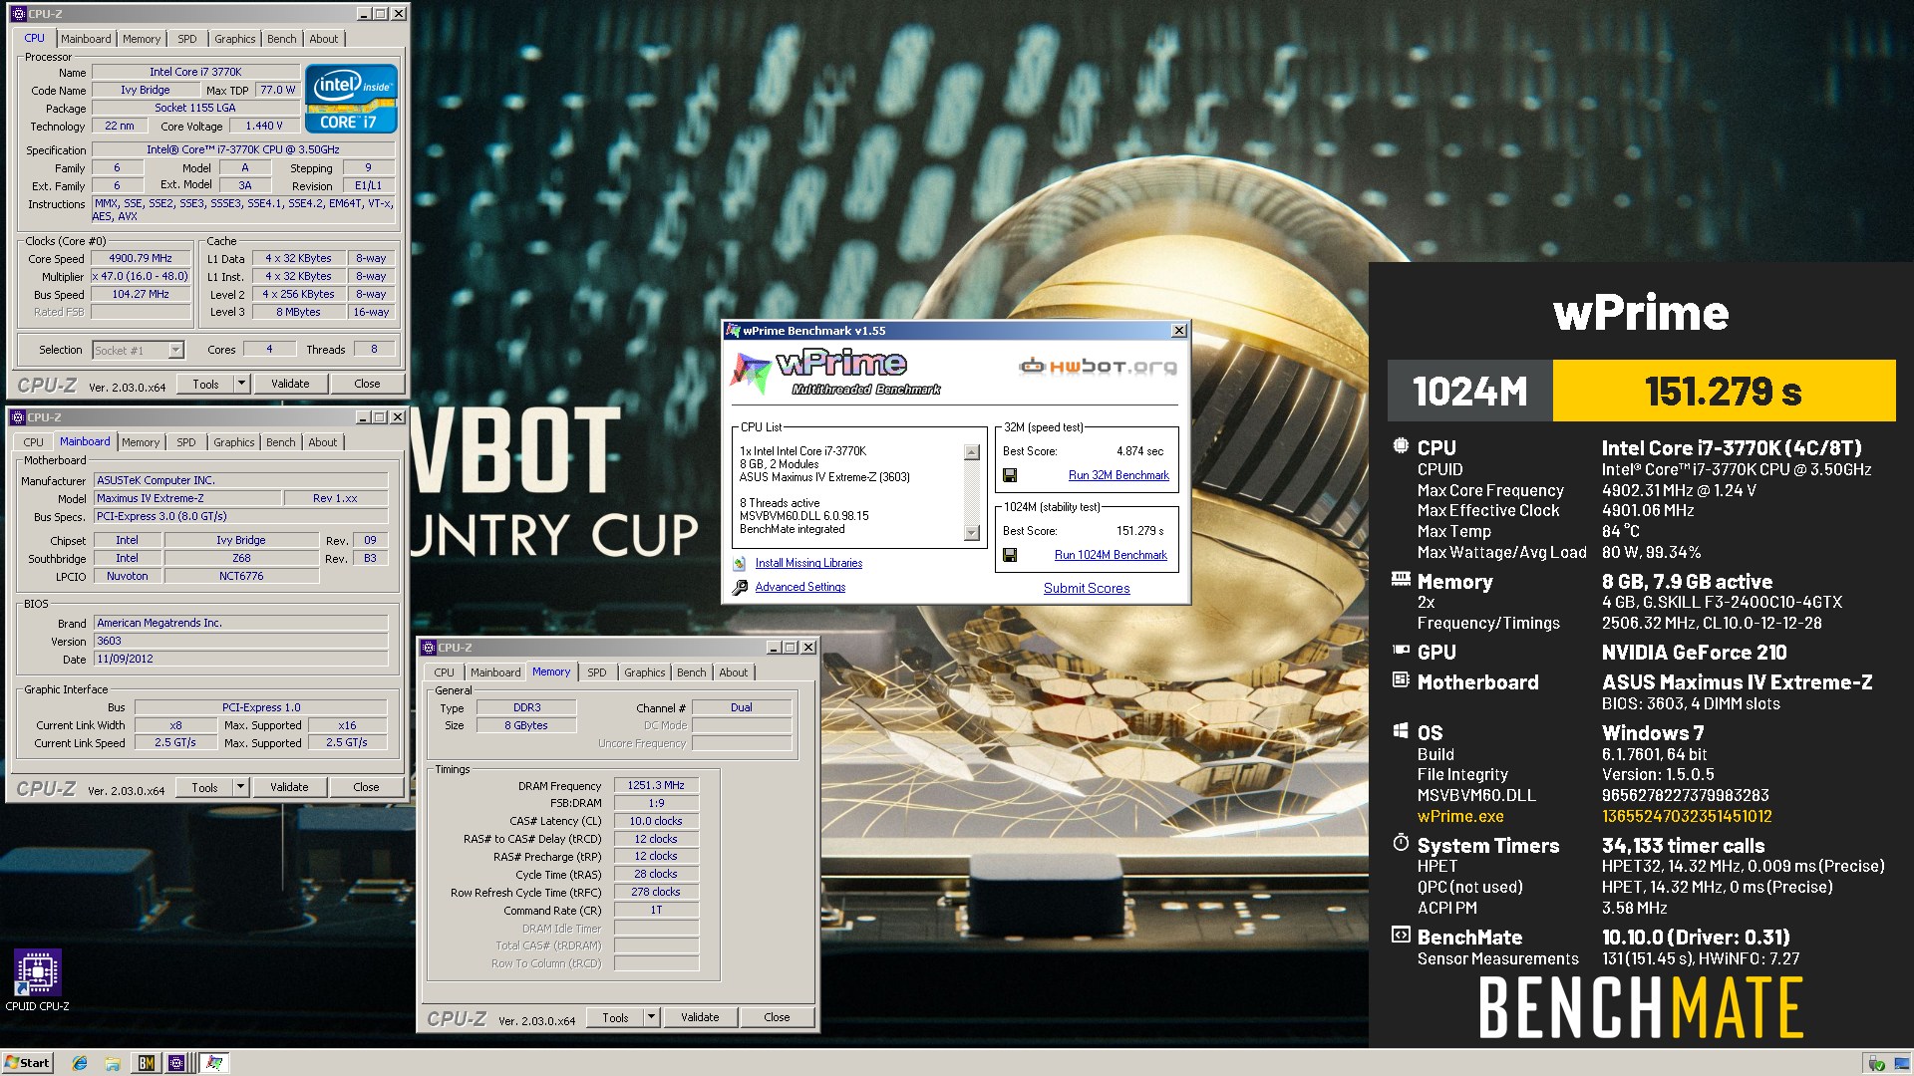Image resolution: width=1914 pixels, height=1076 pixels.
Task: Click the hwbot.org logo in wPrime
Action: click(1098, 367)
